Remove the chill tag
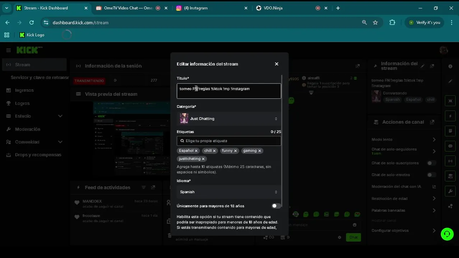Image resolution: width=459 pixels, height=258 pixels. click(x=214, y=151)
